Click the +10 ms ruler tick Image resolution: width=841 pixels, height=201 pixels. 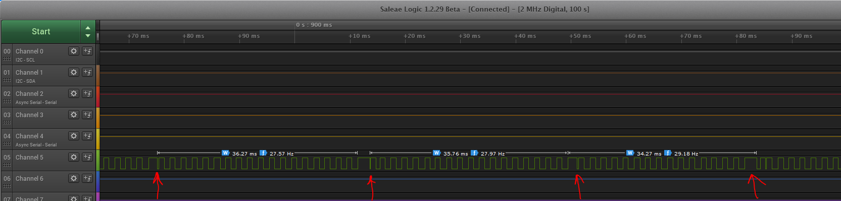360,36
